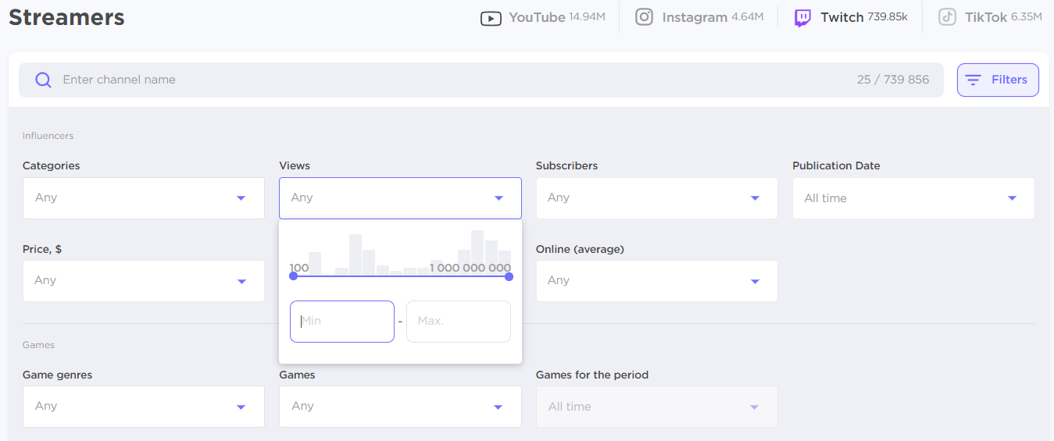Screen dimensions: 1054x441
Task: Click the tallest Views histogram bar near the maximum
Action: pyautogui.click(x=477, y=253)
